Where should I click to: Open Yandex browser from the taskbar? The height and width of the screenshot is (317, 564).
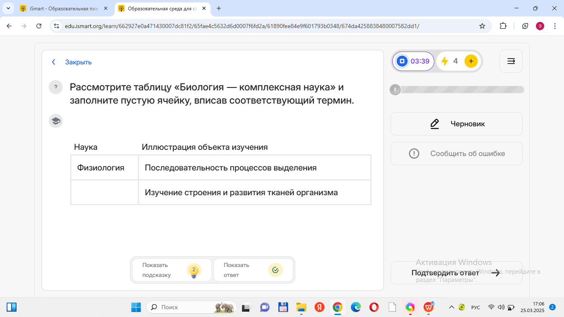320,307
